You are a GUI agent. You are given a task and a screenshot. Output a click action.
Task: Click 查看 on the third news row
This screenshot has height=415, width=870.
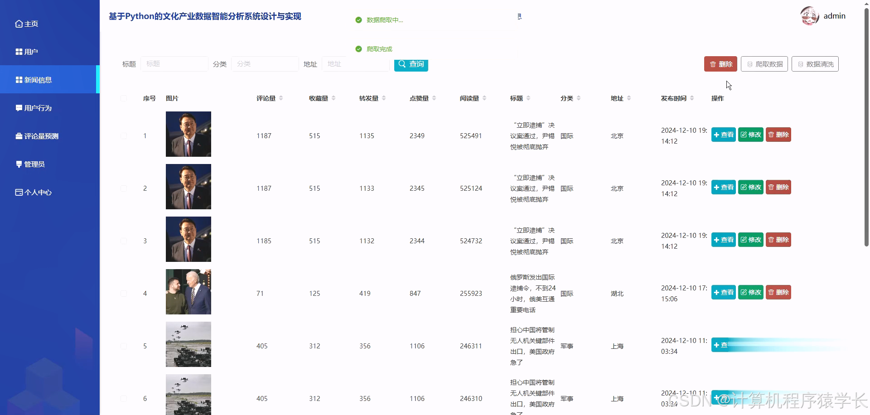coord(723,240)
